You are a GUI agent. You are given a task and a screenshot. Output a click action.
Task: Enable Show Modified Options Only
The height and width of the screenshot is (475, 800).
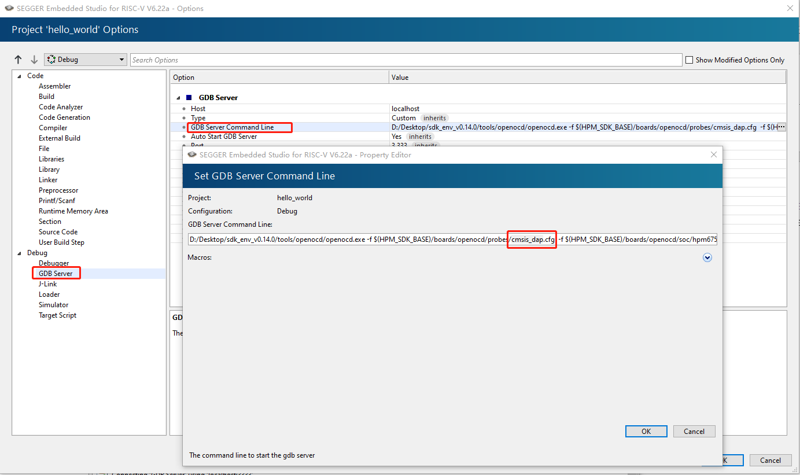689,60
